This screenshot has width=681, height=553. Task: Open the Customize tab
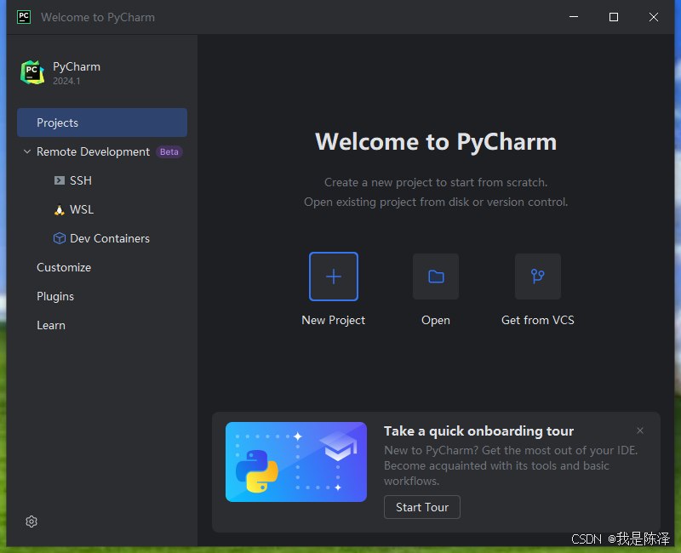click(64, 267)
